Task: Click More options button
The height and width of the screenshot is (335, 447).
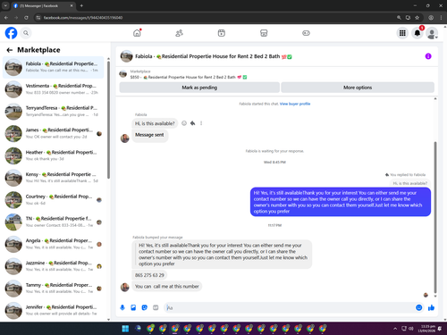Action: pyautogui.click(x=358, y=88)
